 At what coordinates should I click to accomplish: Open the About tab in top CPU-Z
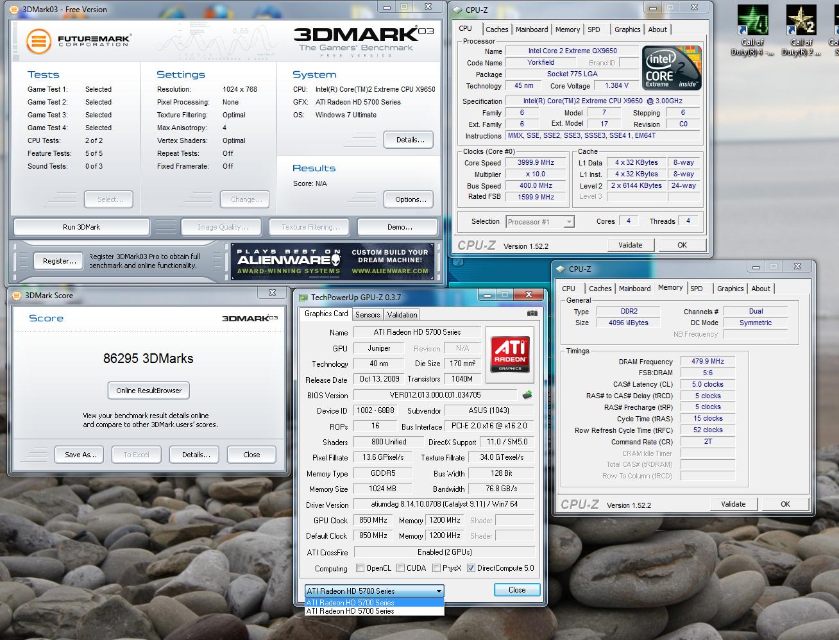657,29
